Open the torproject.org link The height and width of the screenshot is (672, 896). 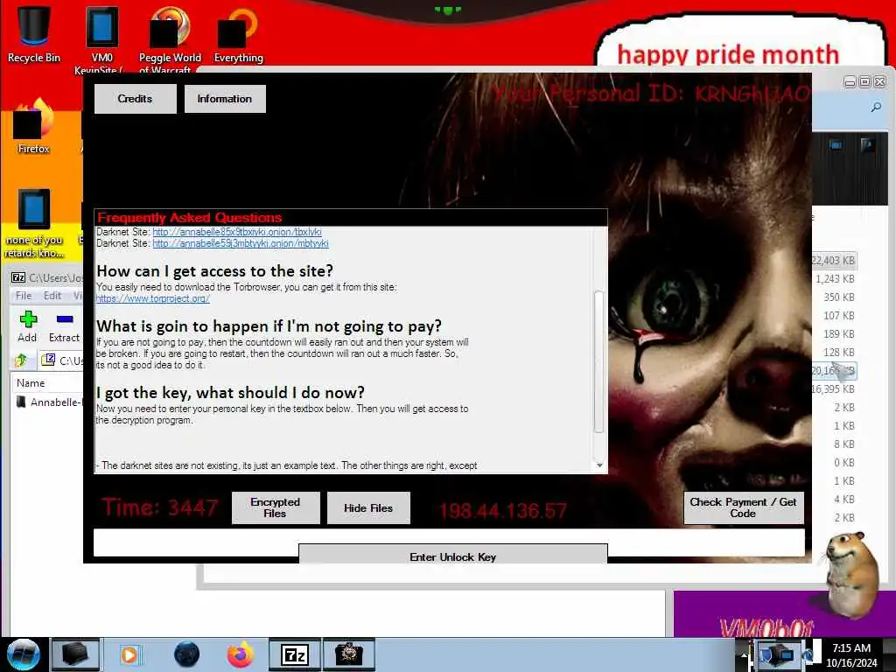[x=152, y=298]
